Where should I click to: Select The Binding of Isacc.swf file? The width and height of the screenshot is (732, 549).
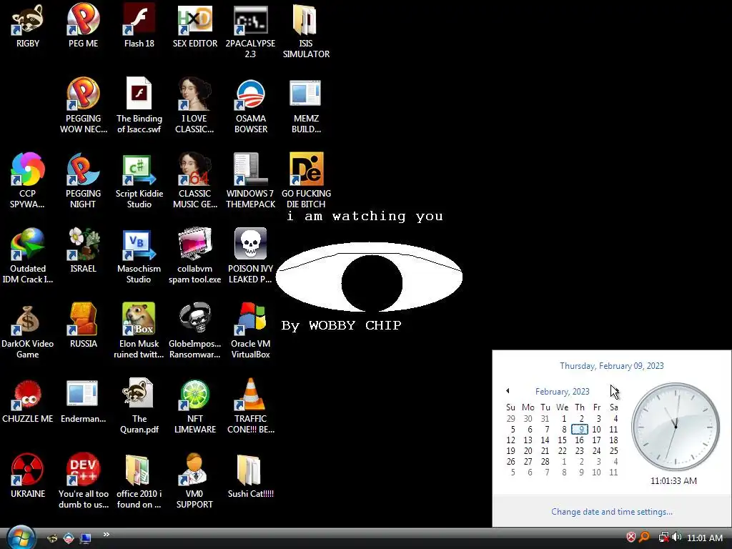point(139,106)
